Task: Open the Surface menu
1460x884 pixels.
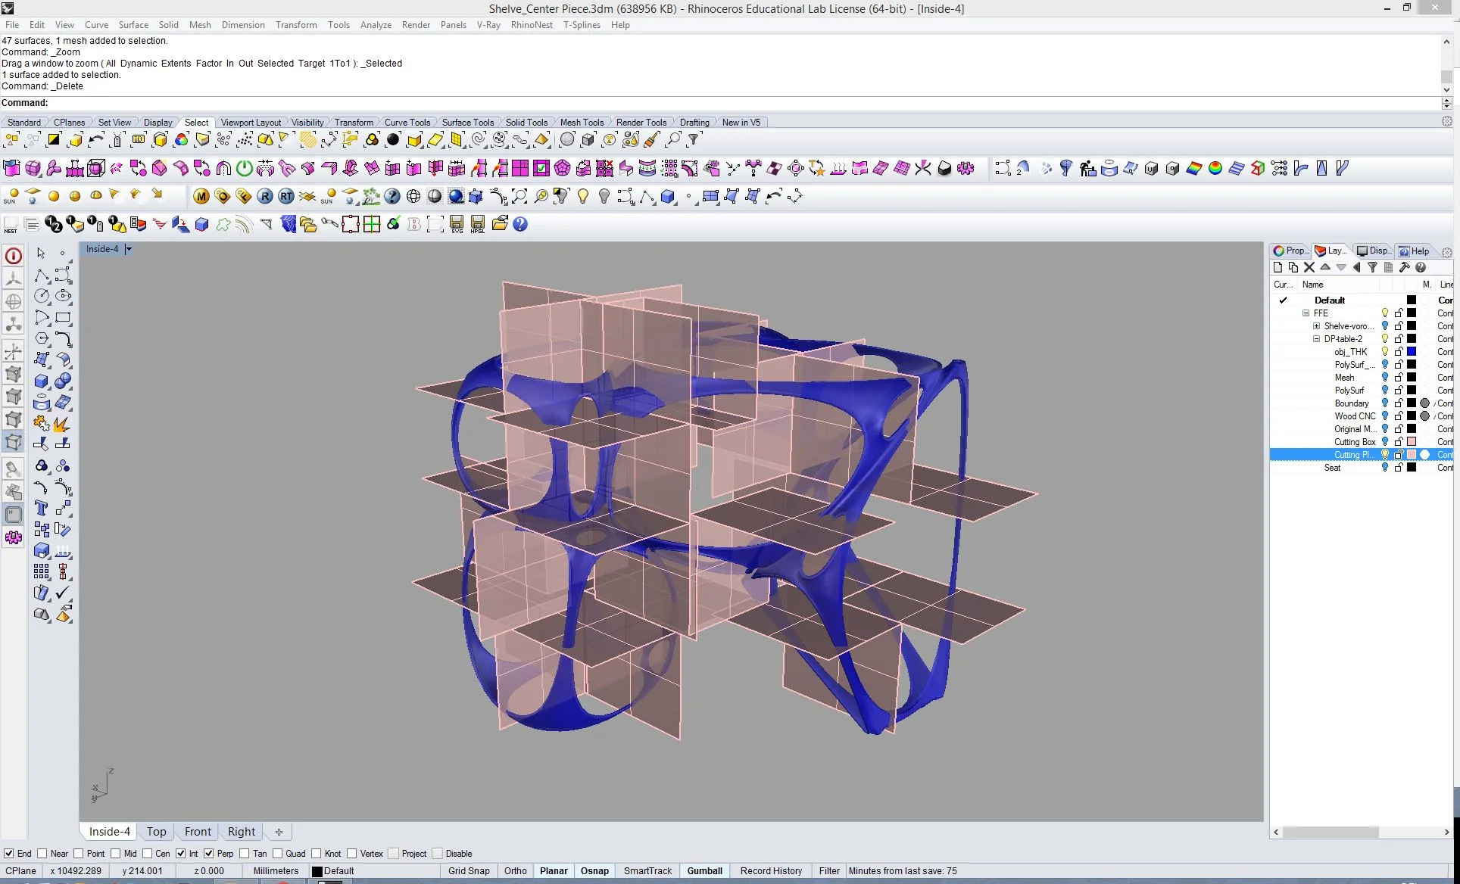Action: (x=133, y=25)
